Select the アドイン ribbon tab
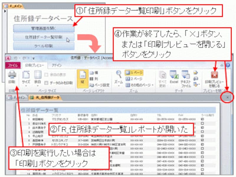 tap(57, 65)
